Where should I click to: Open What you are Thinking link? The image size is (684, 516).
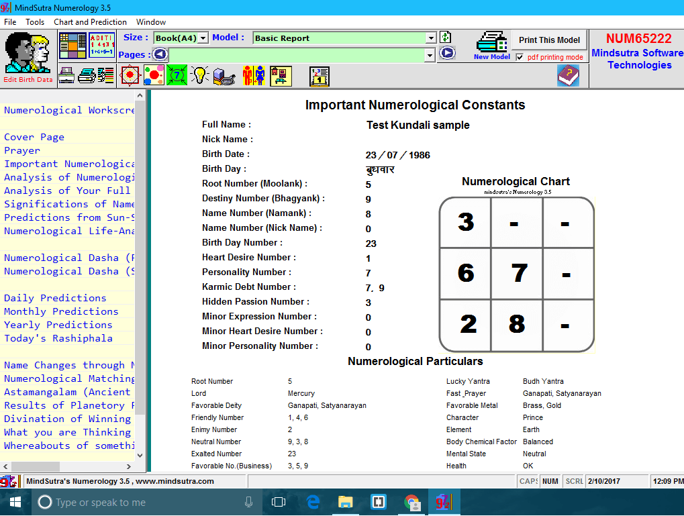67,432
